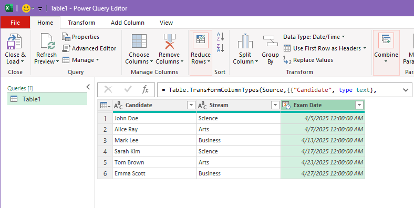Screen dimensions: 414x208
Task: Click the fx add step icon
Action: click(x=145, y=90)
